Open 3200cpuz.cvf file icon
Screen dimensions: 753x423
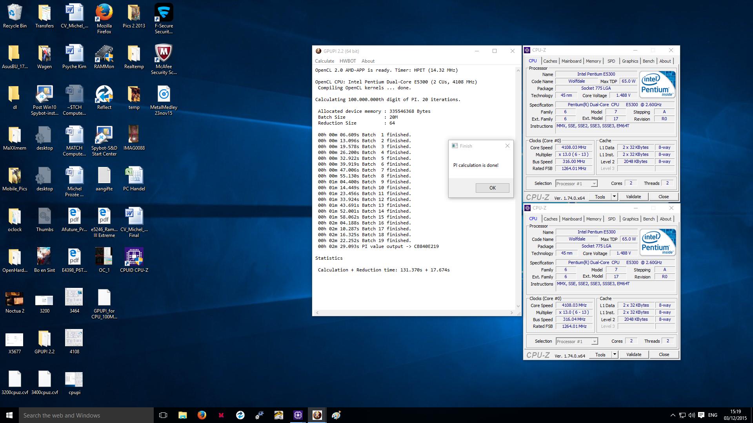[15, 383]
